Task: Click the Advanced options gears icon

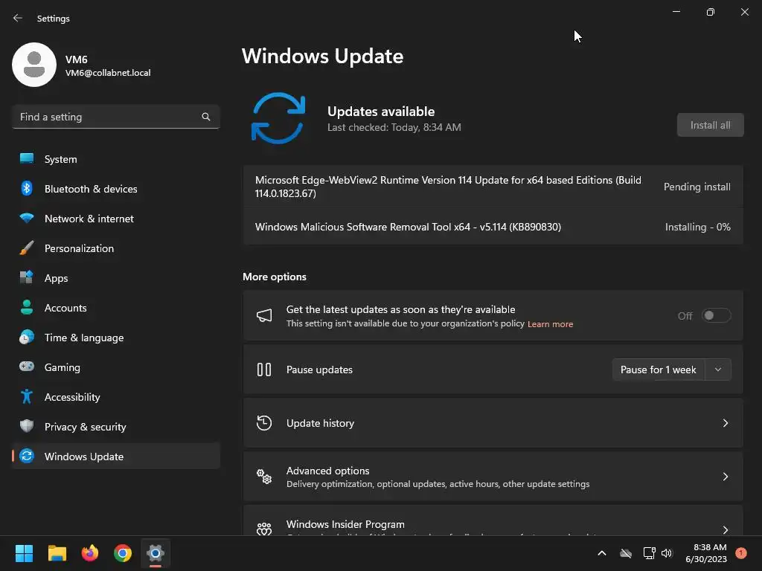Action: coord(264,477)
